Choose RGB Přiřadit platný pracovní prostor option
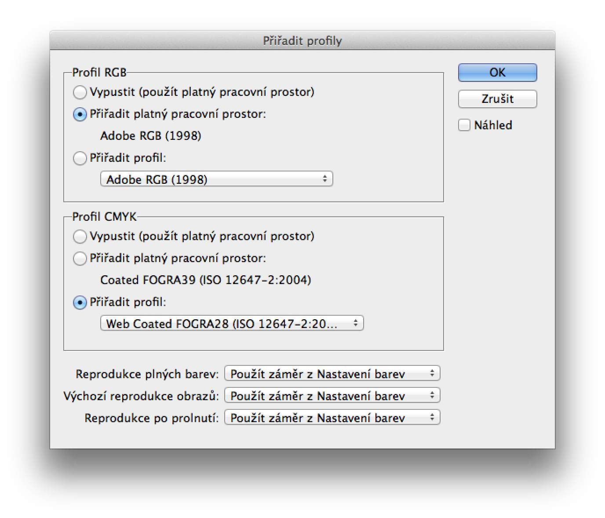Screen dimensions: 605x518 [80, 114]
